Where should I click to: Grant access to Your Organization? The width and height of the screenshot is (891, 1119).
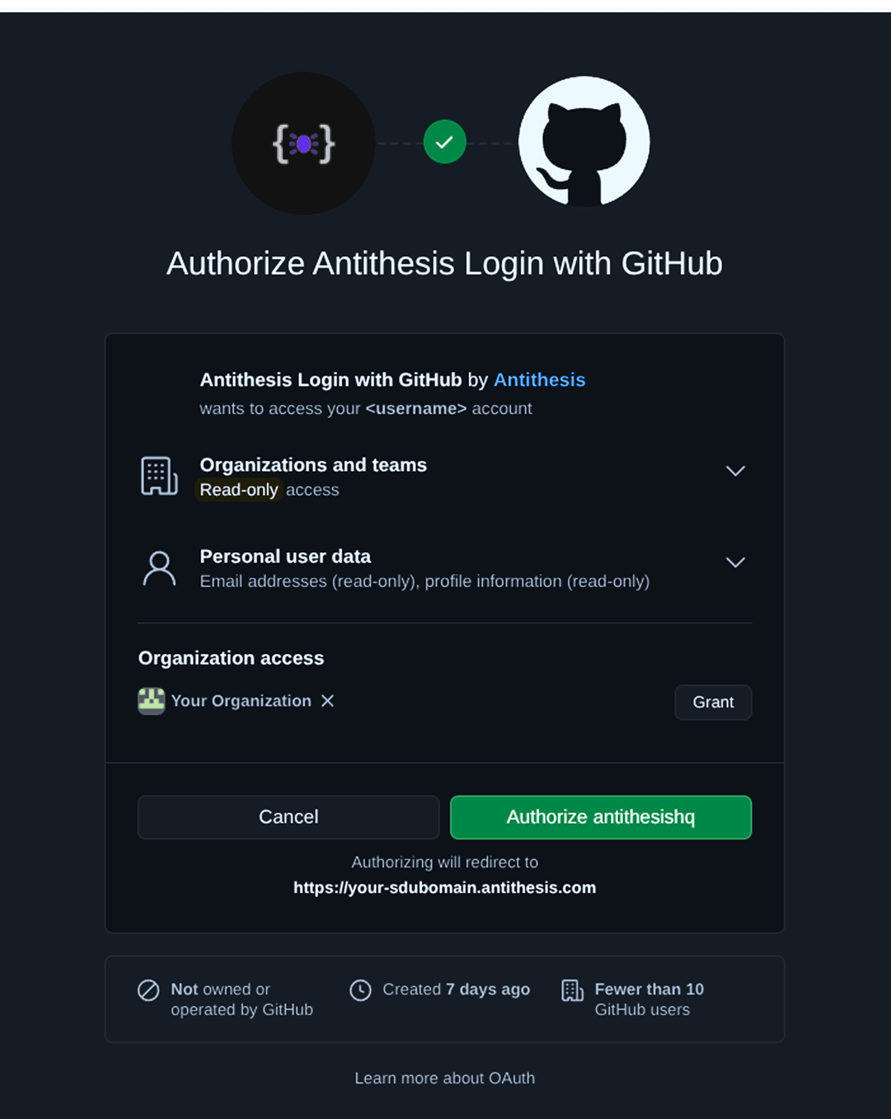pyautogui.click(x=714, y=702)
